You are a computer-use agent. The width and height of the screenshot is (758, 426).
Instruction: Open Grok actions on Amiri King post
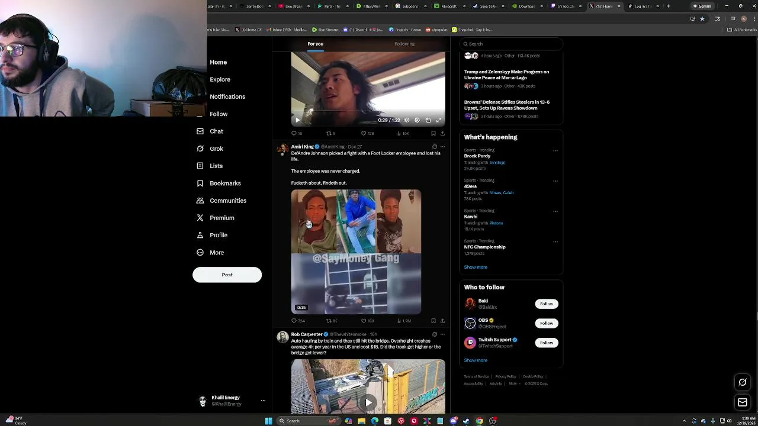(434, 147)
